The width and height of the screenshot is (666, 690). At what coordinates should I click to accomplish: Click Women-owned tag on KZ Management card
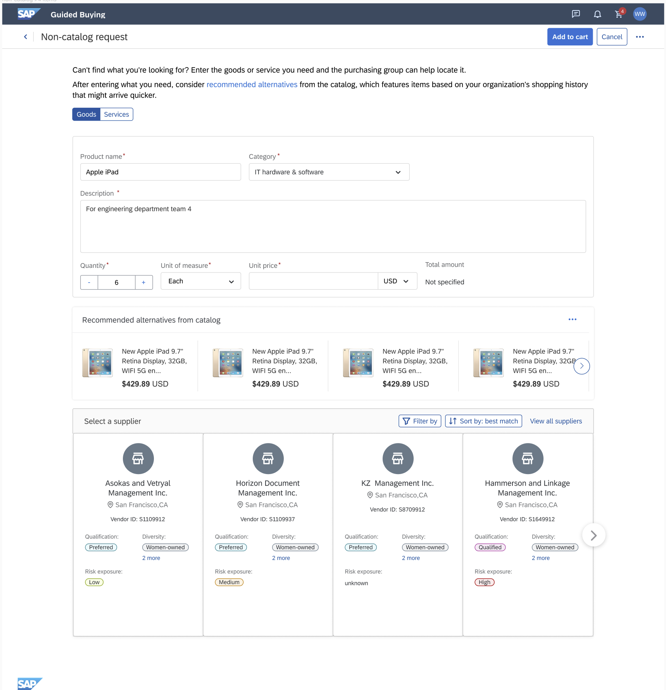[425, 547]
